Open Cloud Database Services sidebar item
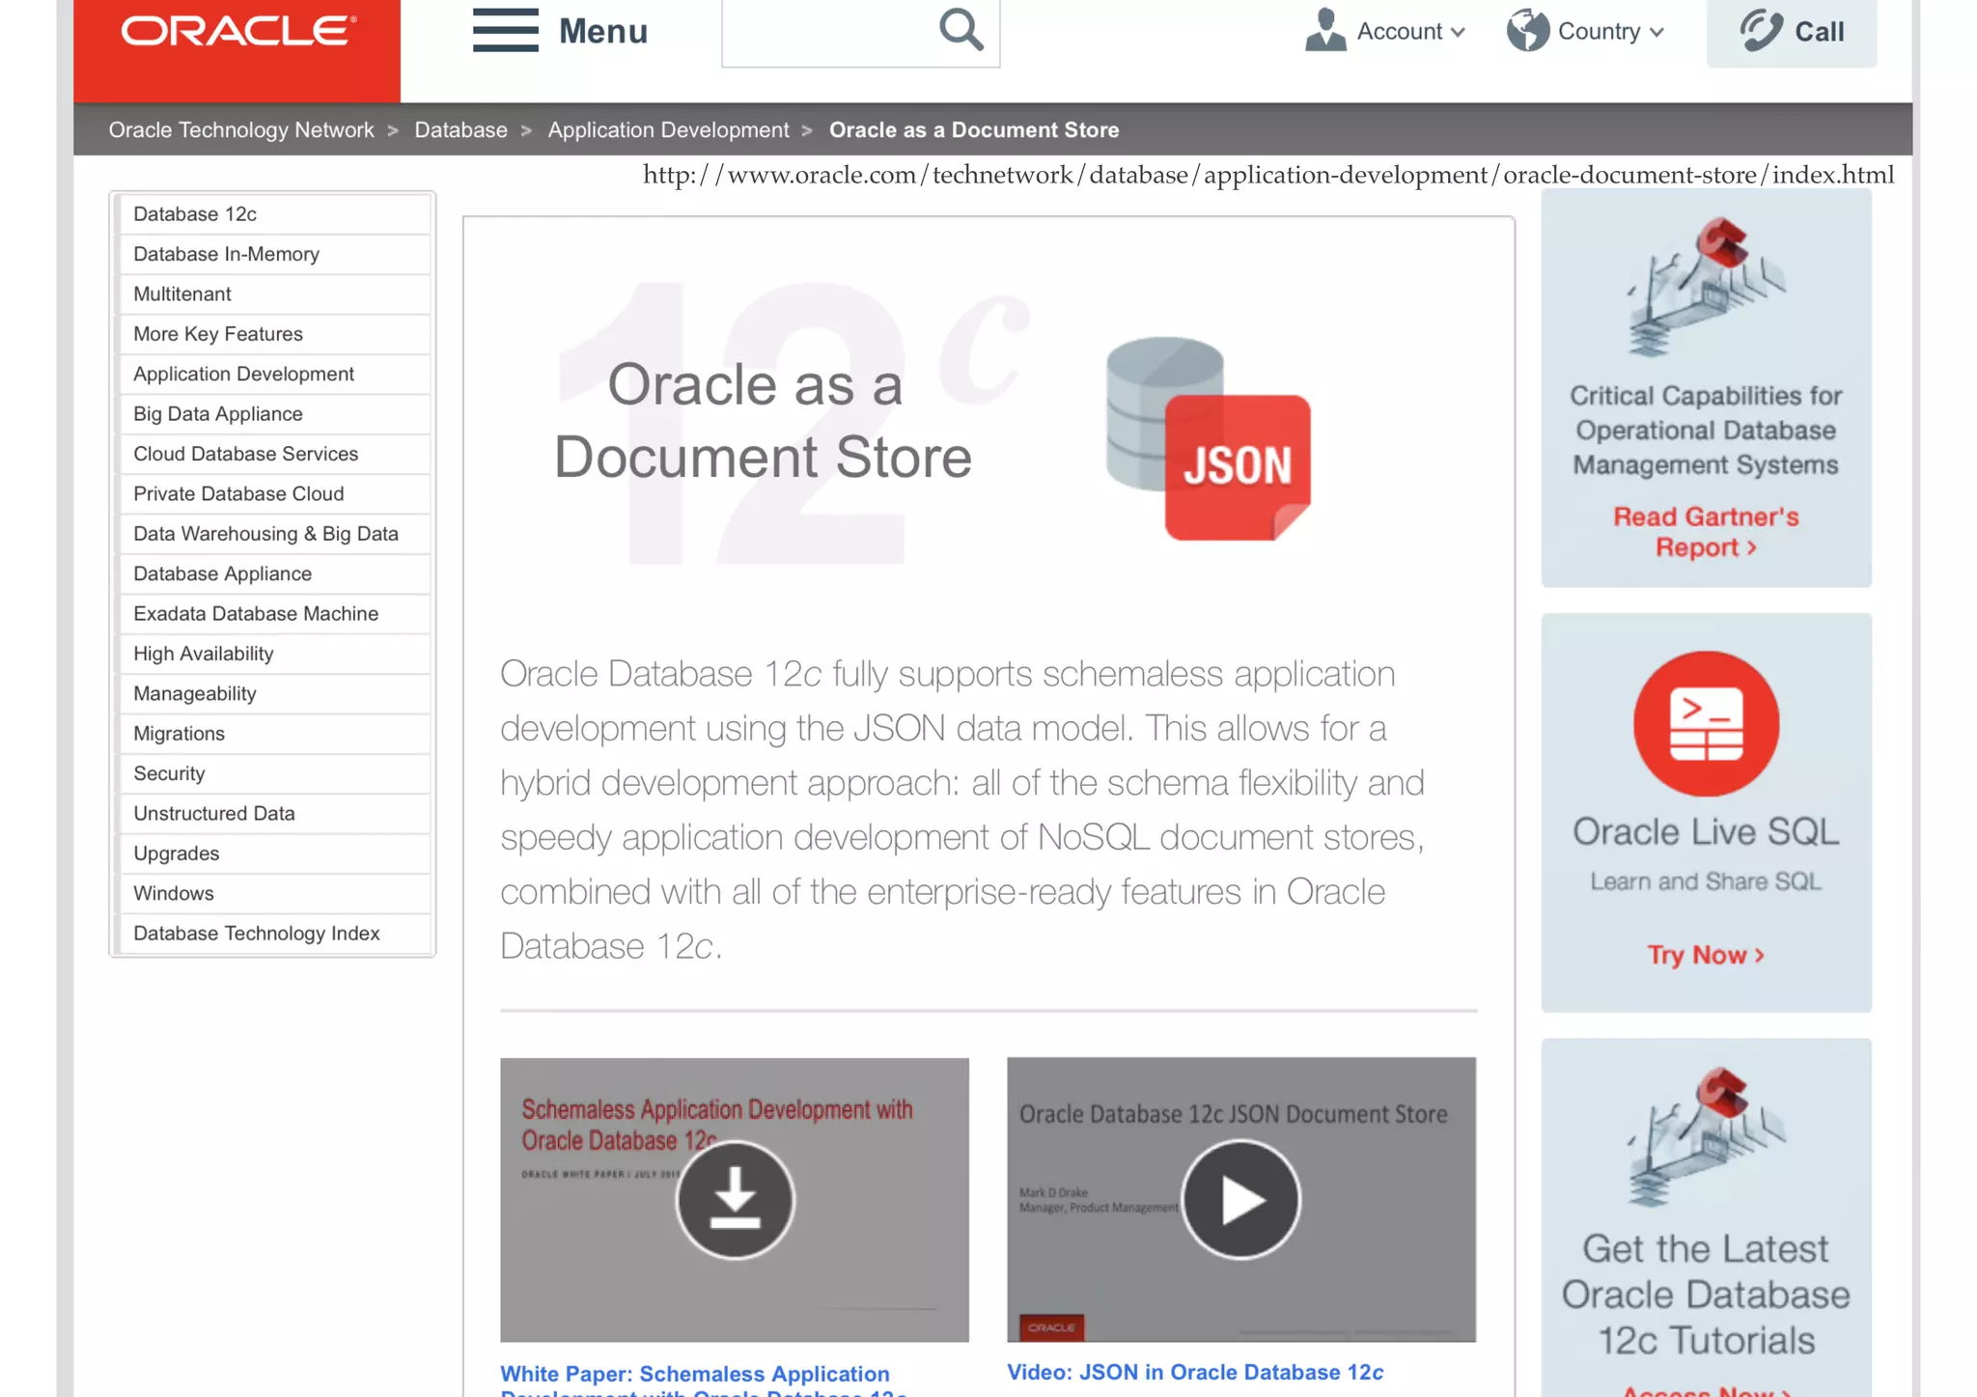This screenshot has width=1977, height=1397. click(274, 454)
